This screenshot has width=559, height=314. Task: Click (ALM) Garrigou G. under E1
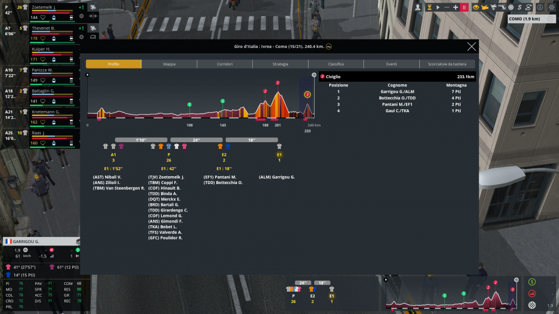[277, 177]
